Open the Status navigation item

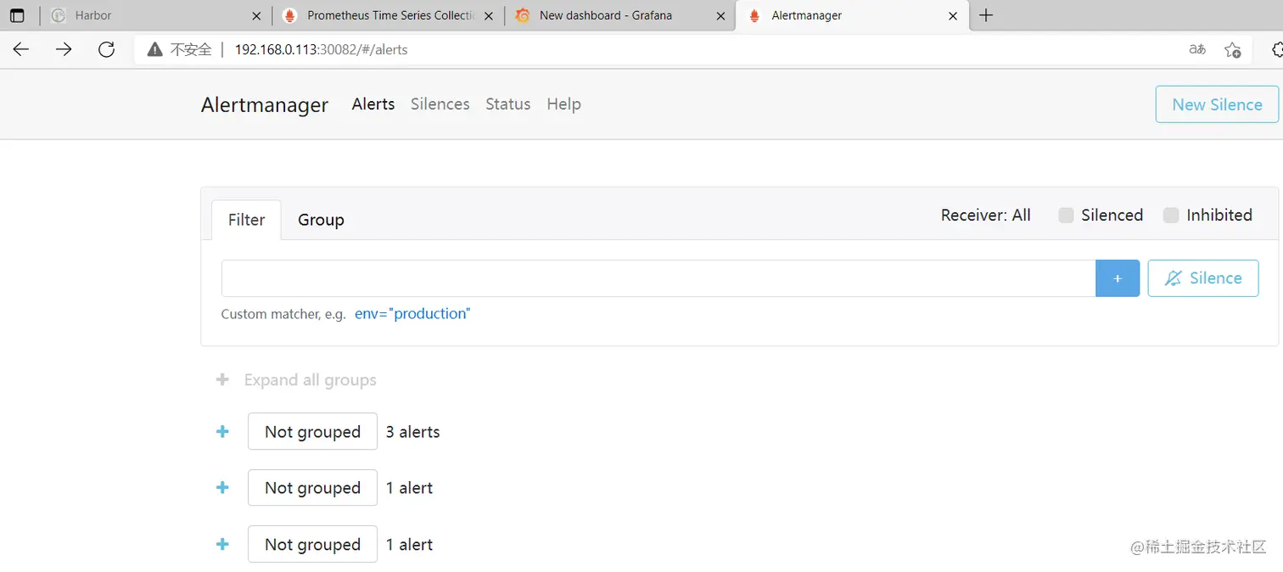(508, 104)
